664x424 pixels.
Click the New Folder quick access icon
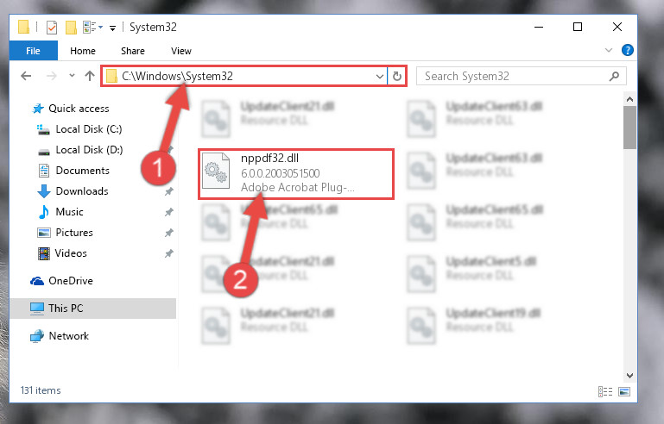[x=71, y=28]
